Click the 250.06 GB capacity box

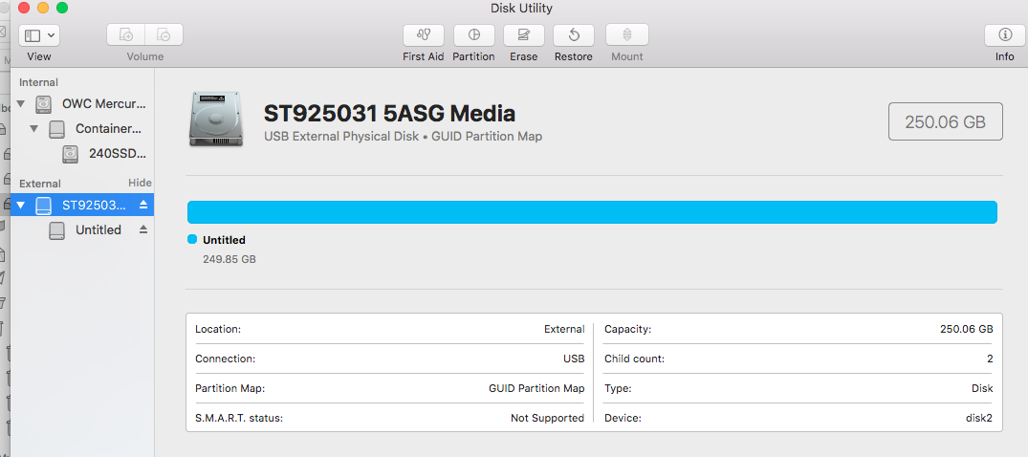(946, 121)
